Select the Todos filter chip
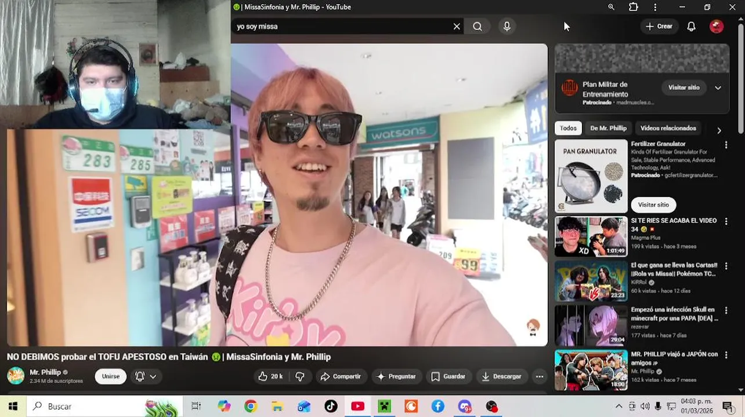 569,129
